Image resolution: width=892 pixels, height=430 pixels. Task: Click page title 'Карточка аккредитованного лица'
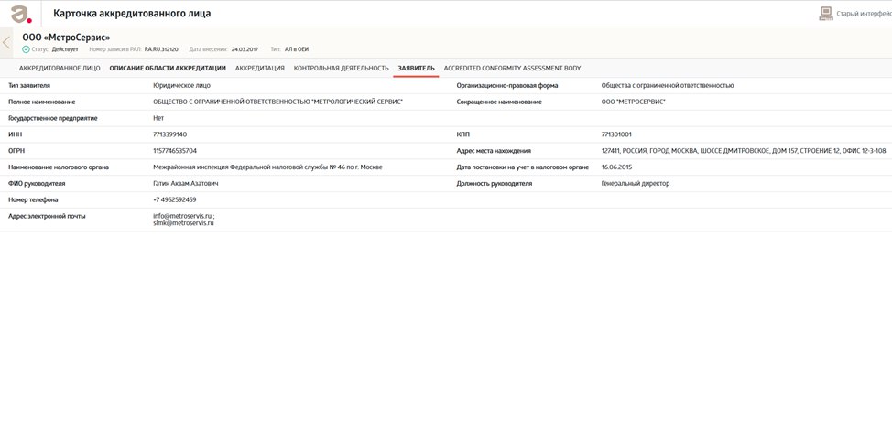click(132, 14)
